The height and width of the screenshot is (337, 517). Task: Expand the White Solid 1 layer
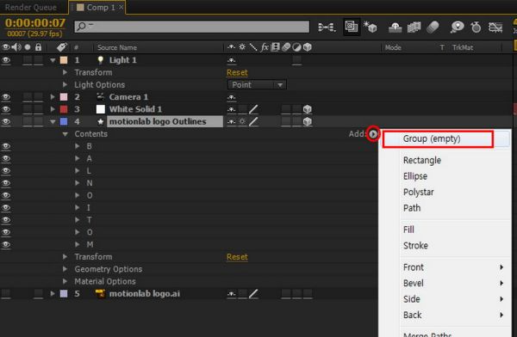[x=53, y=109]
